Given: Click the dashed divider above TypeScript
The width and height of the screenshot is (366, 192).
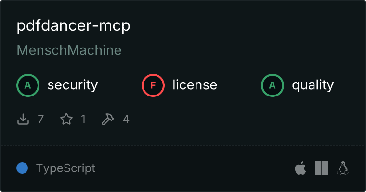Looking at the screenshot, I should [183, 145].
